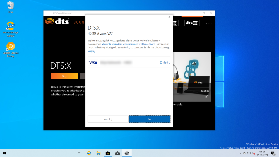The image size is (279, 157).
Task: Launch Edge Canary from the taskbar
Action: (x=89, y=153)
